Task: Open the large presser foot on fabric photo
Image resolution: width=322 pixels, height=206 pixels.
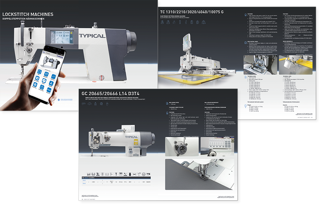Action: point(200,175)
